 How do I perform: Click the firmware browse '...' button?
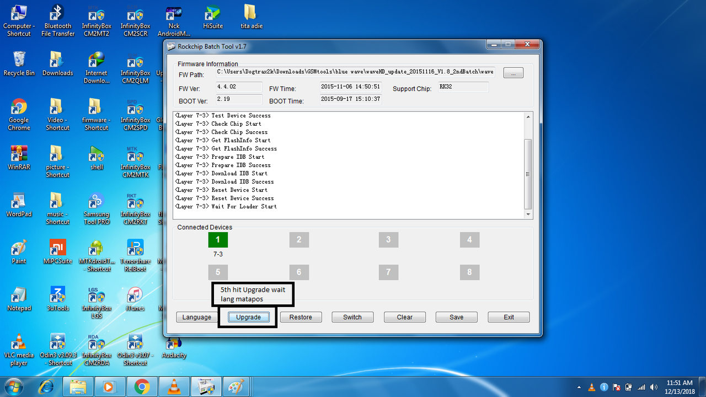pos(514,73)
